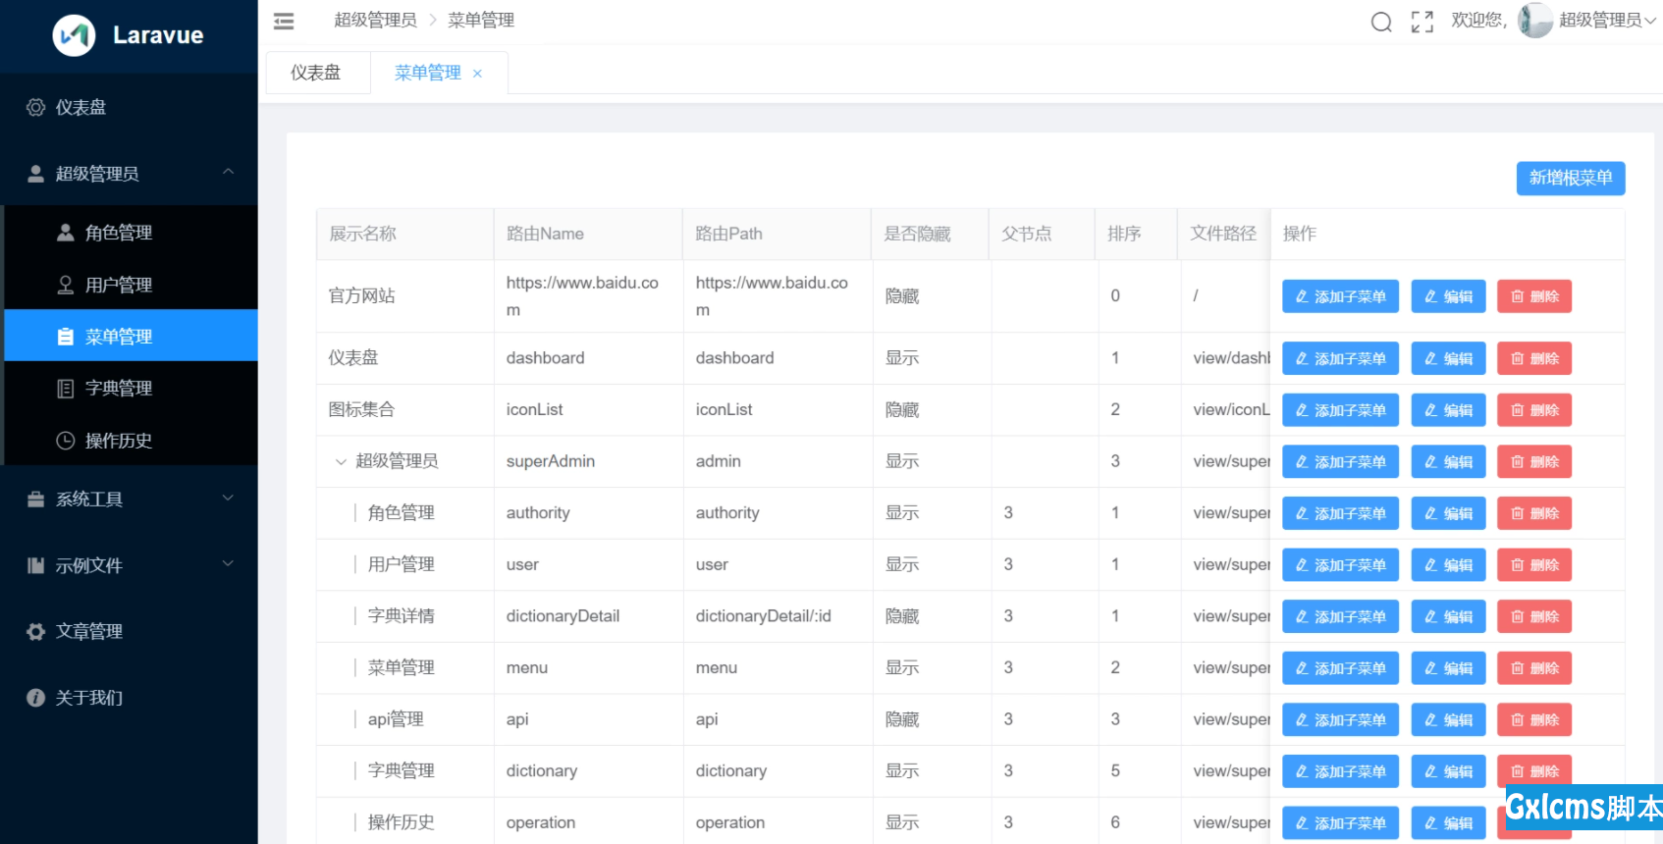Screen dimensions: 1663x844
Task: Select 菜单管理 sidebar item
Action: (129, 337)
